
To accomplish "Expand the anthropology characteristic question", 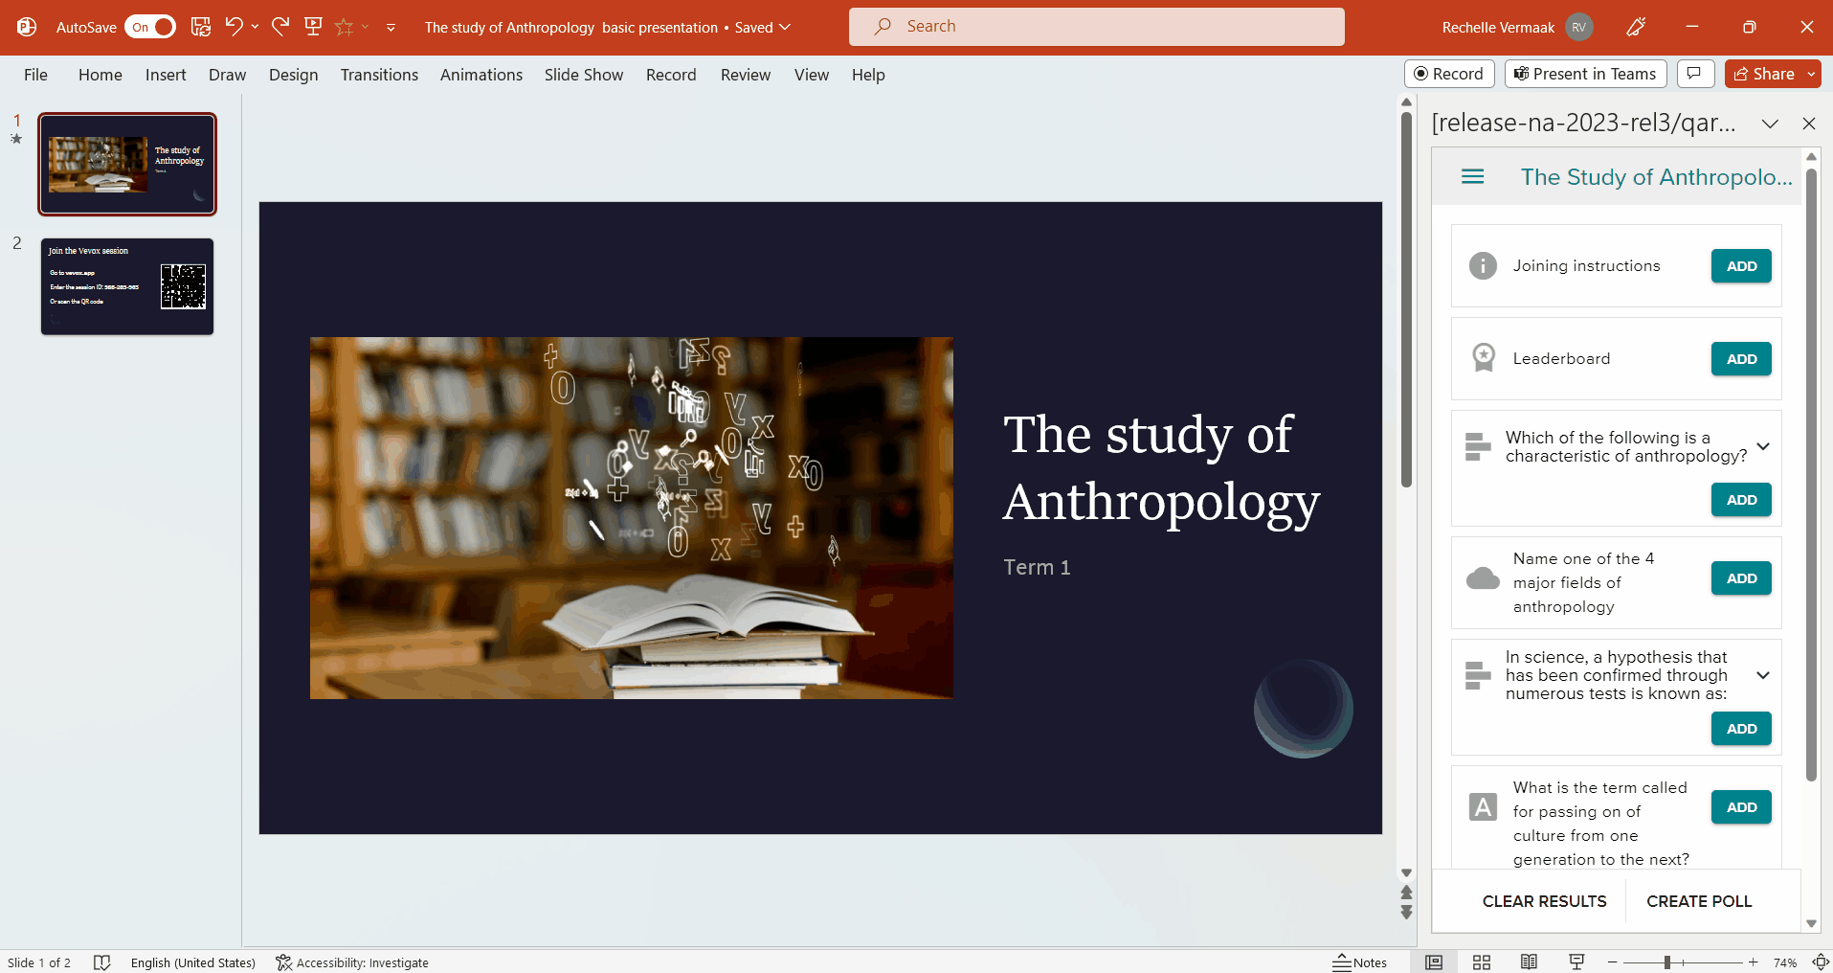I will 1762,447.
